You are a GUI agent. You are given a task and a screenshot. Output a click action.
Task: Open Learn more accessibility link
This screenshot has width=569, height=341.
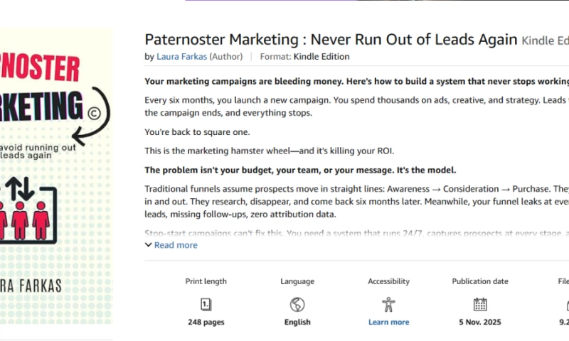pos(388,322)
